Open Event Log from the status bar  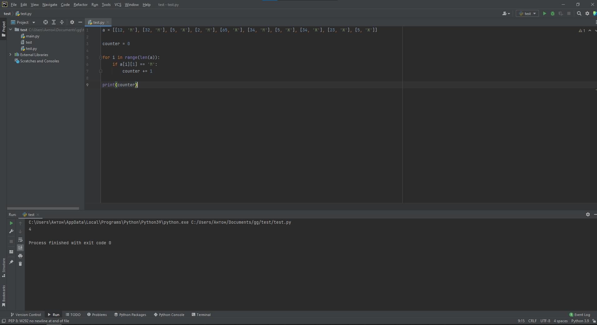(580, 315)
